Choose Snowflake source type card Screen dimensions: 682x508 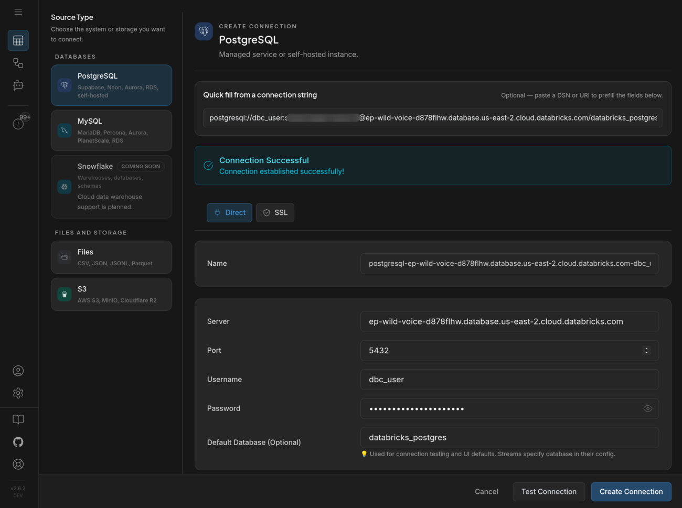coord(111,187)
